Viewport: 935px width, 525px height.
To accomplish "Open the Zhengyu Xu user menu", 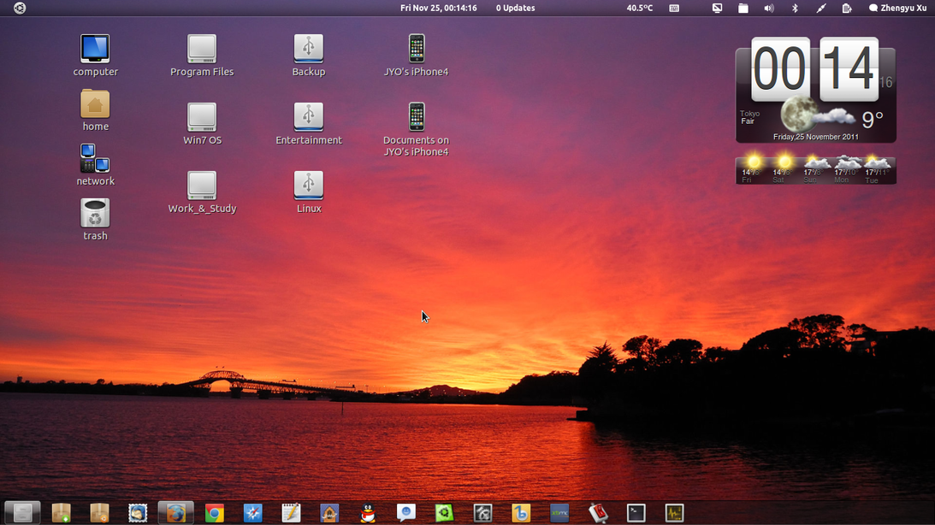I will pos(897,8).
